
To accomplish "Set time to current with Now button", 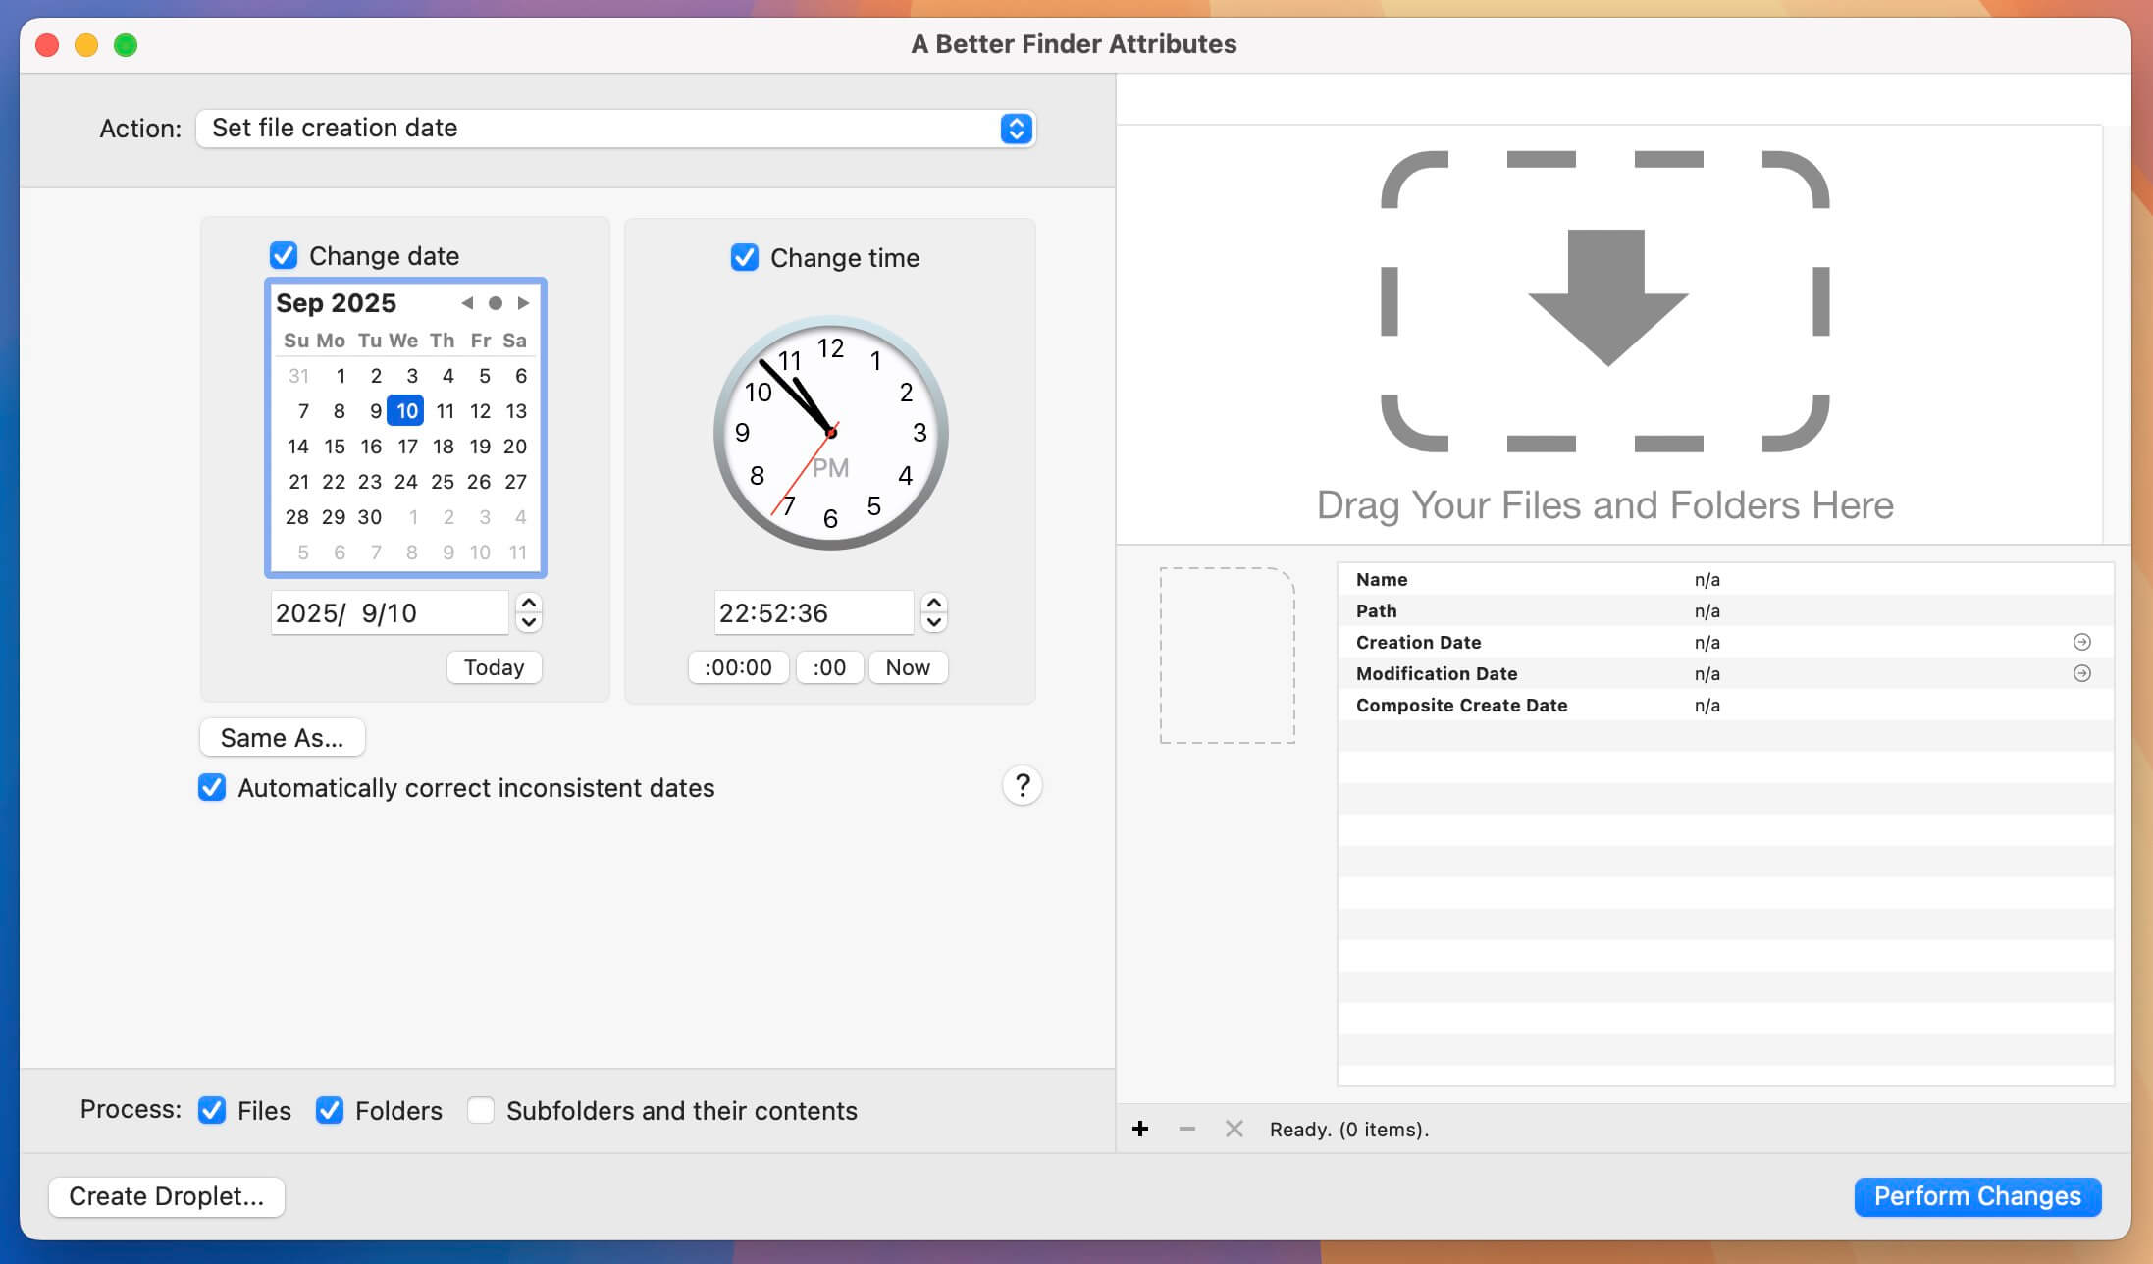I will [907, 667].
